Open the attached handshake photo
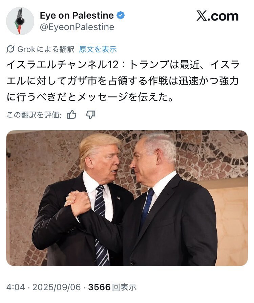 127,198
